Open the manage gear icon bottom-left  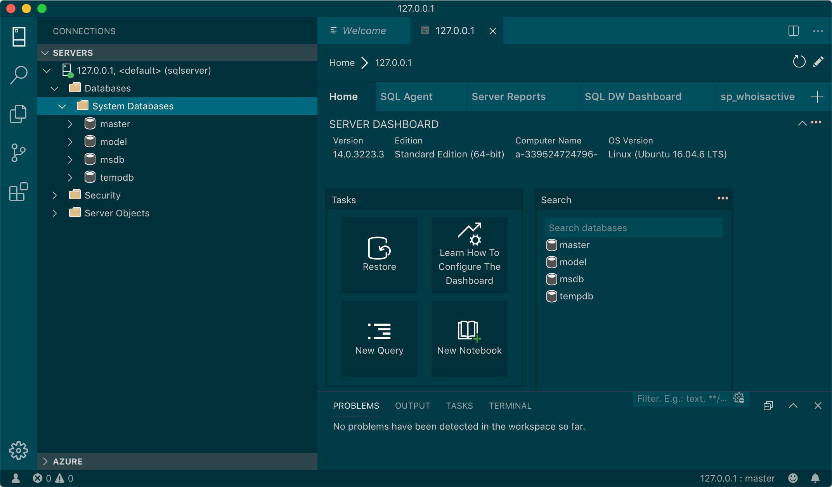click(x=19, y=451)
